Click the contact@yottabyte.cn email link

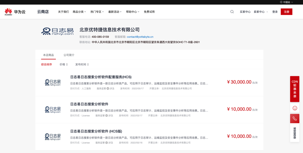pyautogui.click(x=140, y=37)
